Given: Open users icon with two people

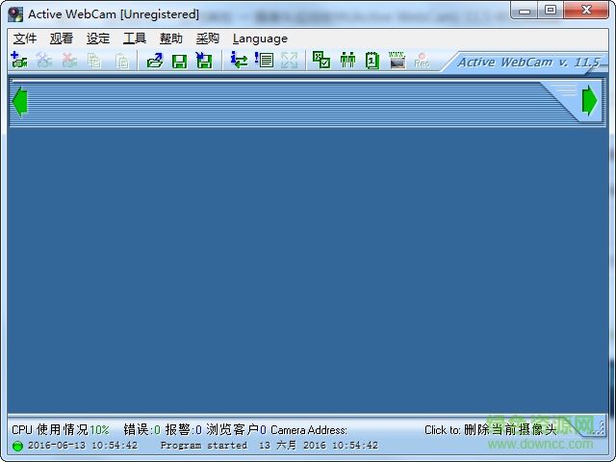Looking at the screenshot, I should [x=347, y=61].
